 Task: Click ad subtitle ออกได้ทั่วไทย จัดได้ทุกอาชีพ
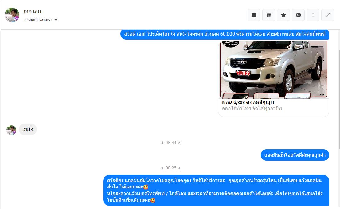point(252,108)
